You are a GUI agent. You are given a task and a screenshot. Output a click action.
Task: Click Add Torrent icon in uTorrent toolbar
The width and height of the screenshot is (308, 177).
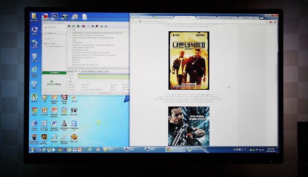click(x=69, y=26)
